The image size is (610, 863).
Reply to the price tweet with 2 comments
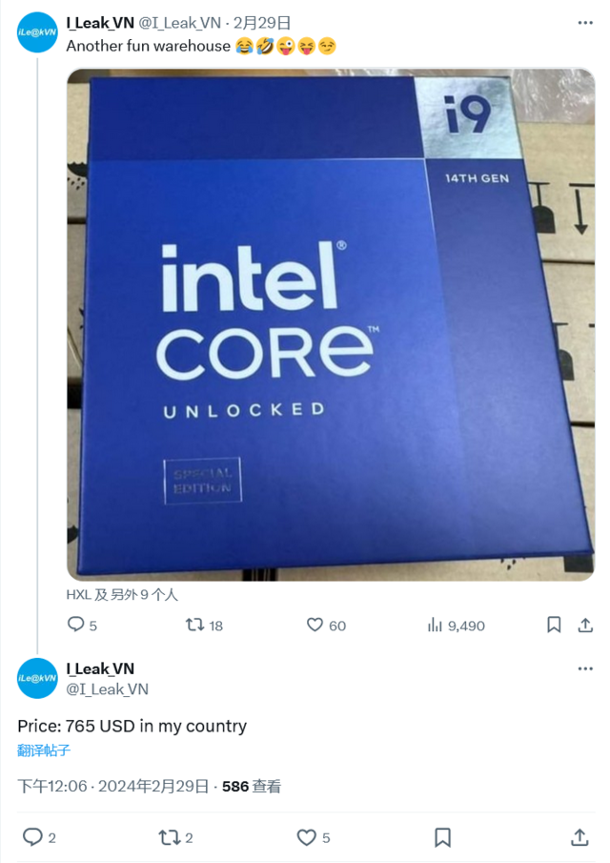(32, 837)
